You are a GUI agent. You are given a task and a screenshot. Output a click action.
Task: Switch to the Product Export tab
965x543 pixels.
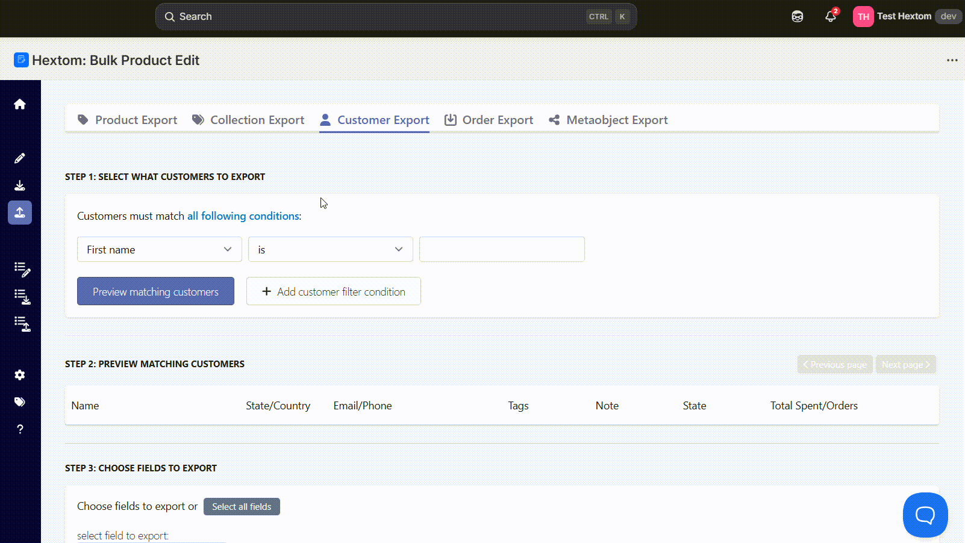[x=128, y=120]
